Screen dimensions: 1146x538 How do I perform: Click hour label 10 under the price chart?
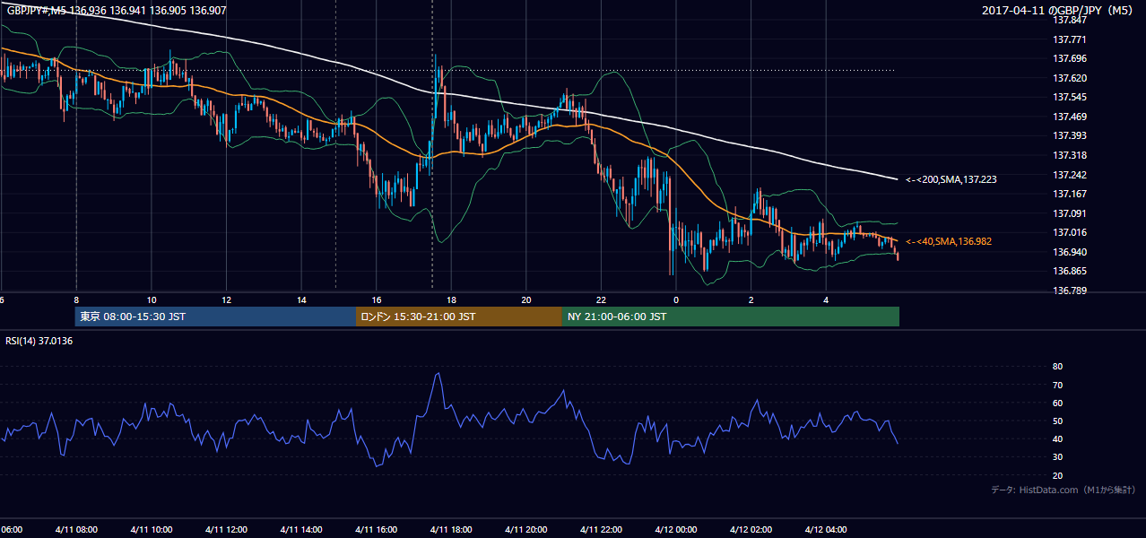(x=152, y=299)
